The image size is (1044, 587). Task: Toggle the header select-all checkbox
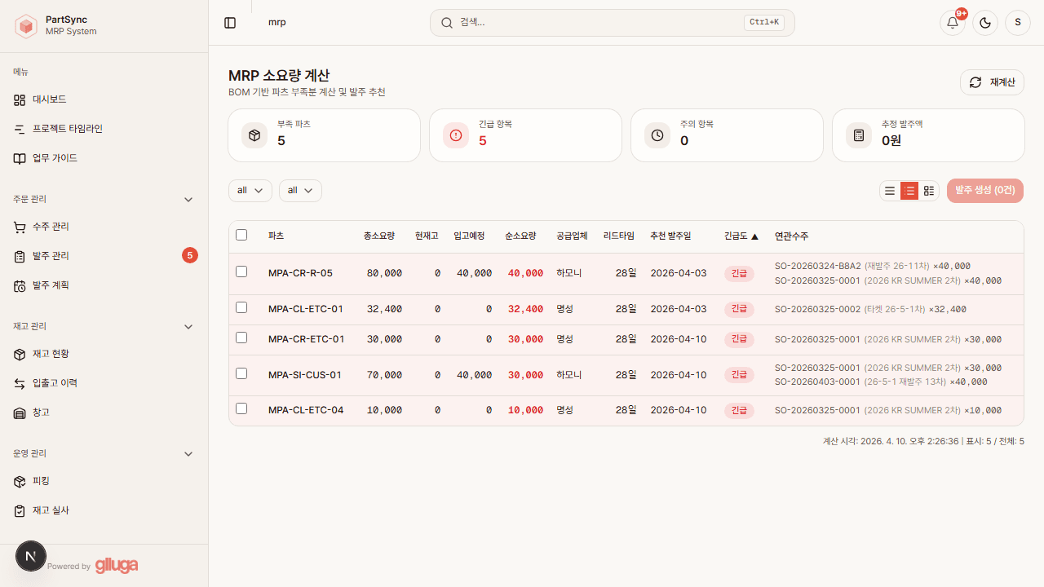[x=241, y=235]
